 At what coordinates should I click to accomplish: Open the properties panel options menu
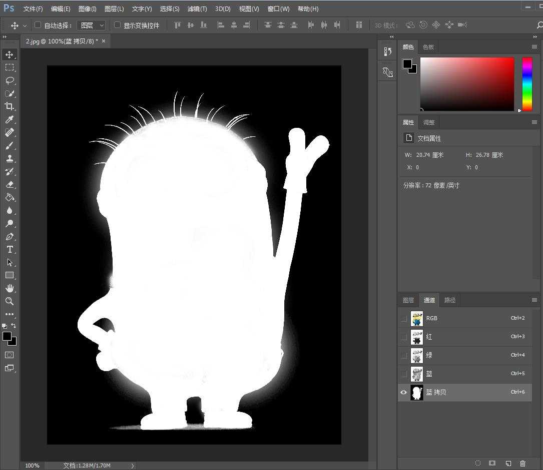tap(534, 122)
